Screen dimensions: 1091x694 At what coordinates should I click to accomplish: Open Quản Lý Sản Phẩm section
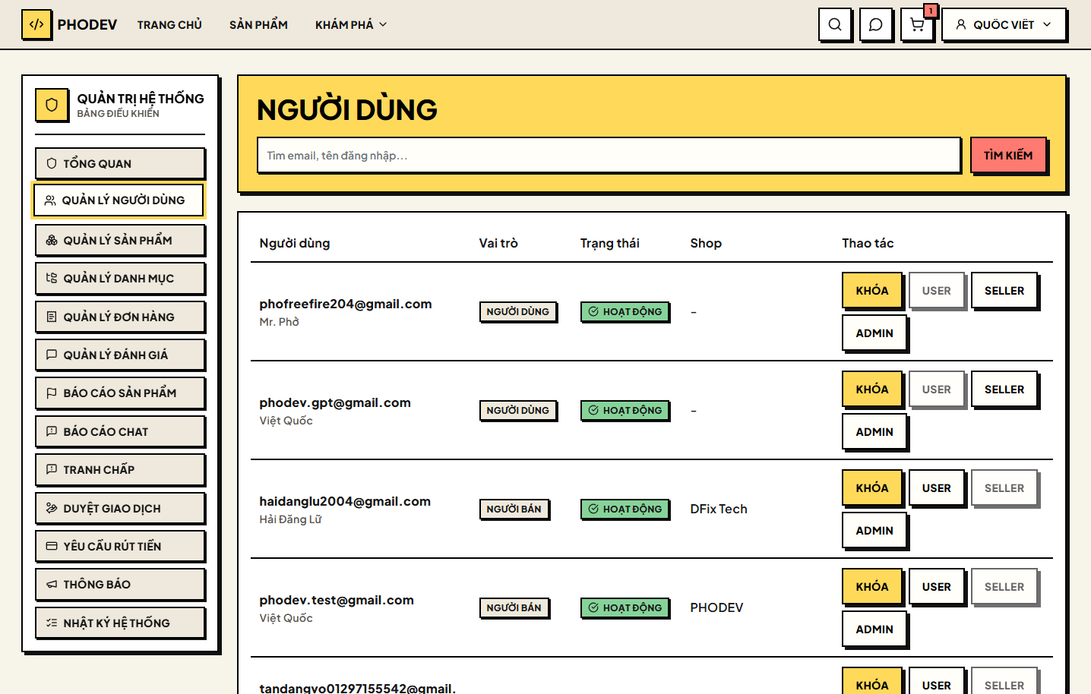pos(120,240)
